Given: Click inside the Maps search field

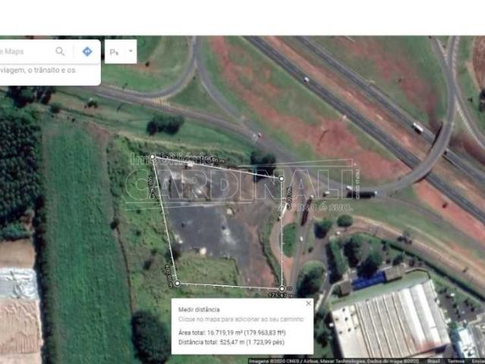Looking at the screenshot, I should [x=23, y=52].
